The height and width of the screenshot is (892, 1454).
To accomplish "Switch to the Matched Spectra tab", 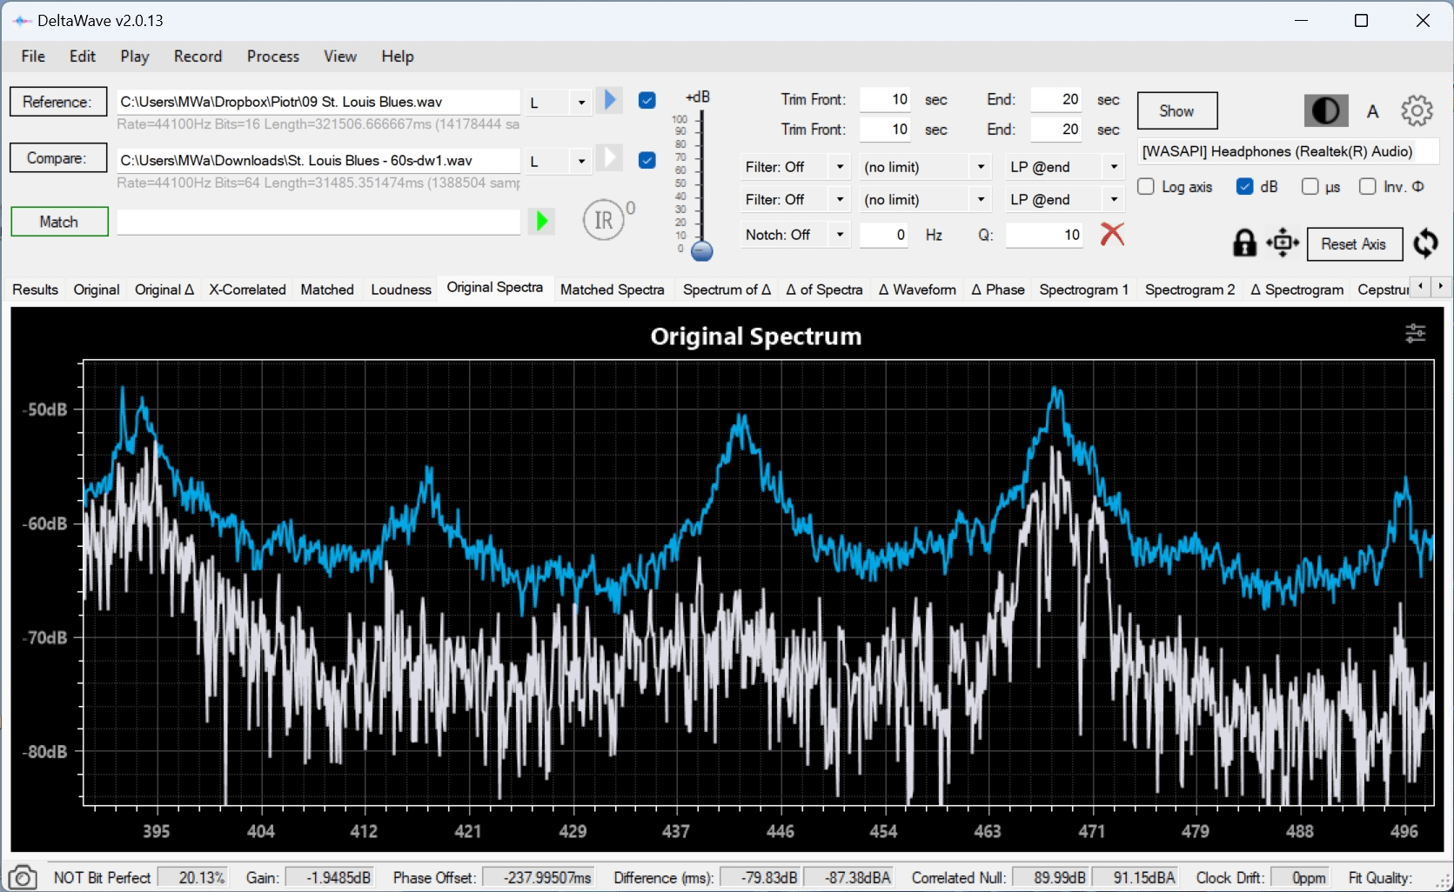I will pos(612,290).
